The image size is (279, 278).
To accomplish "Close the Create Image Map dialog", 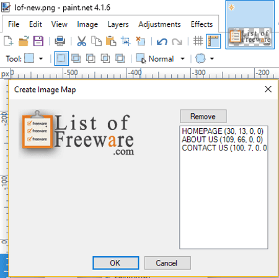I will point(268,90).
